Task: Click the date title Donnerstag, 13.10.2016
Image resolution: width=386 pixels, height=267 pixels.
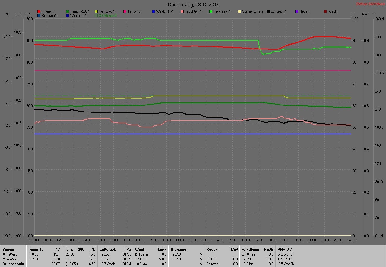Action: click(194, 5)
